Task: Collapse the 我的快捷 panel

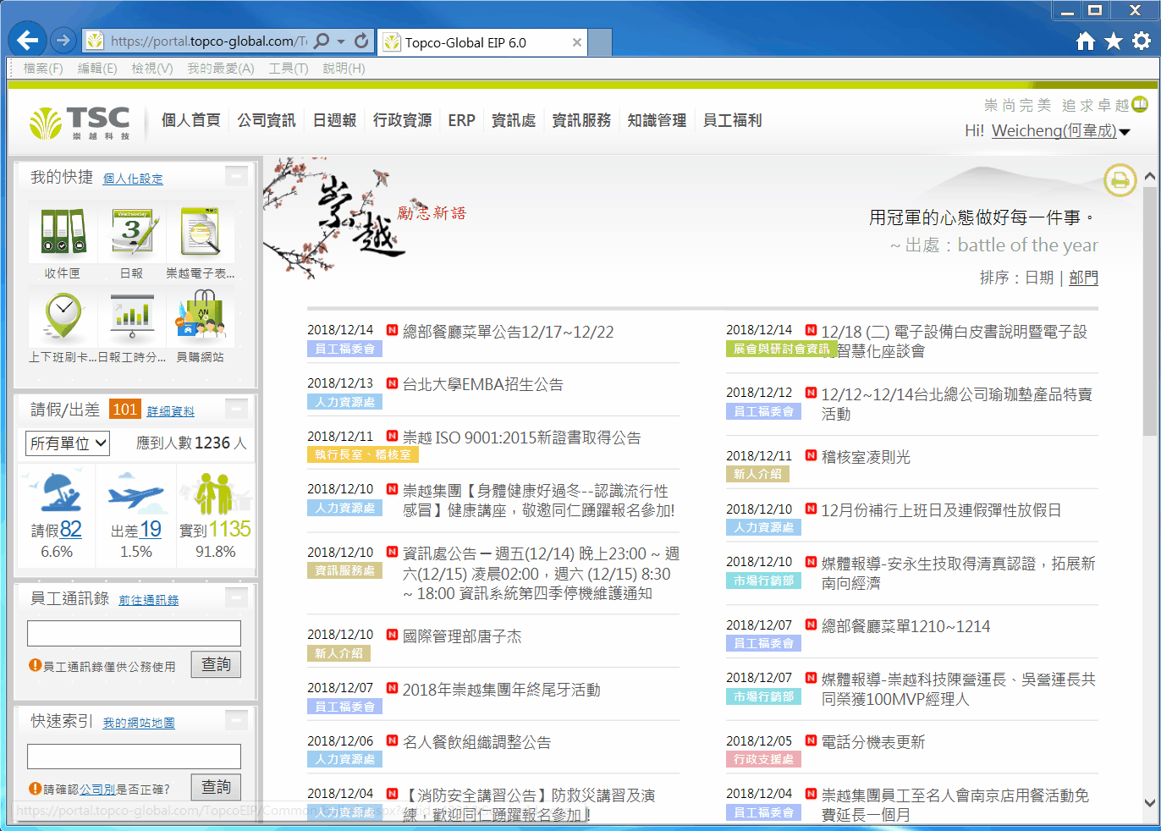Action: [x=237, y=176]
